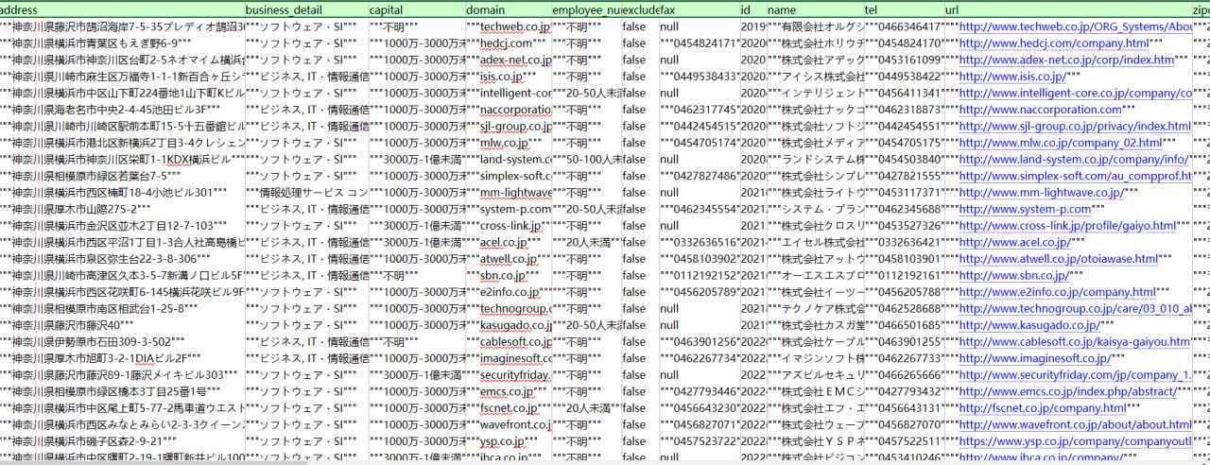This screenshot has height=465, width=1210.
Task: Visit the https www.ysp.co.jp company link
Action: (1075, 440)
